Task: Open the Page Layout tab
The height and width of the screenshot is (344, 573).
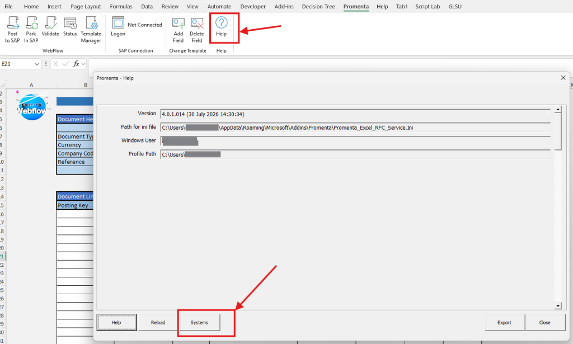Action: pyautogui.click(x=86, y=7)
